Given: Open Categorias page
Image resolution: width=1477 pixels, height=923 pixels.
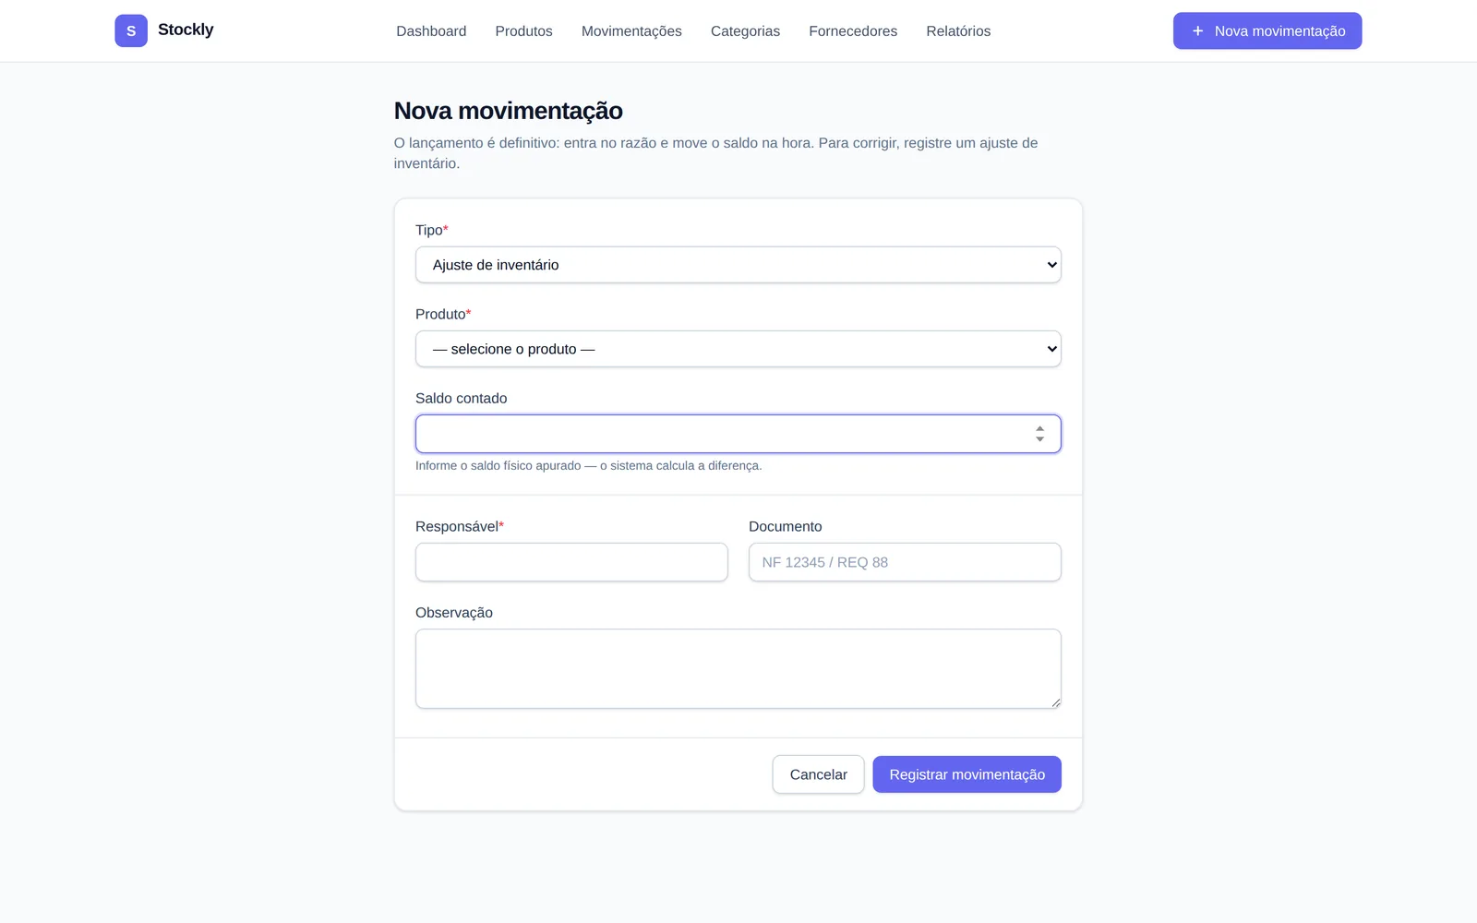Looking at the screenshot, I should coord(745,30).
